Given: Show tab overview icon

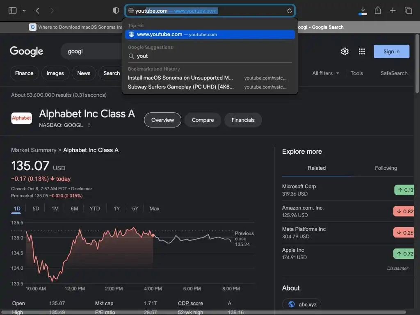Looking at the screenshot, I should coord(408,11).
